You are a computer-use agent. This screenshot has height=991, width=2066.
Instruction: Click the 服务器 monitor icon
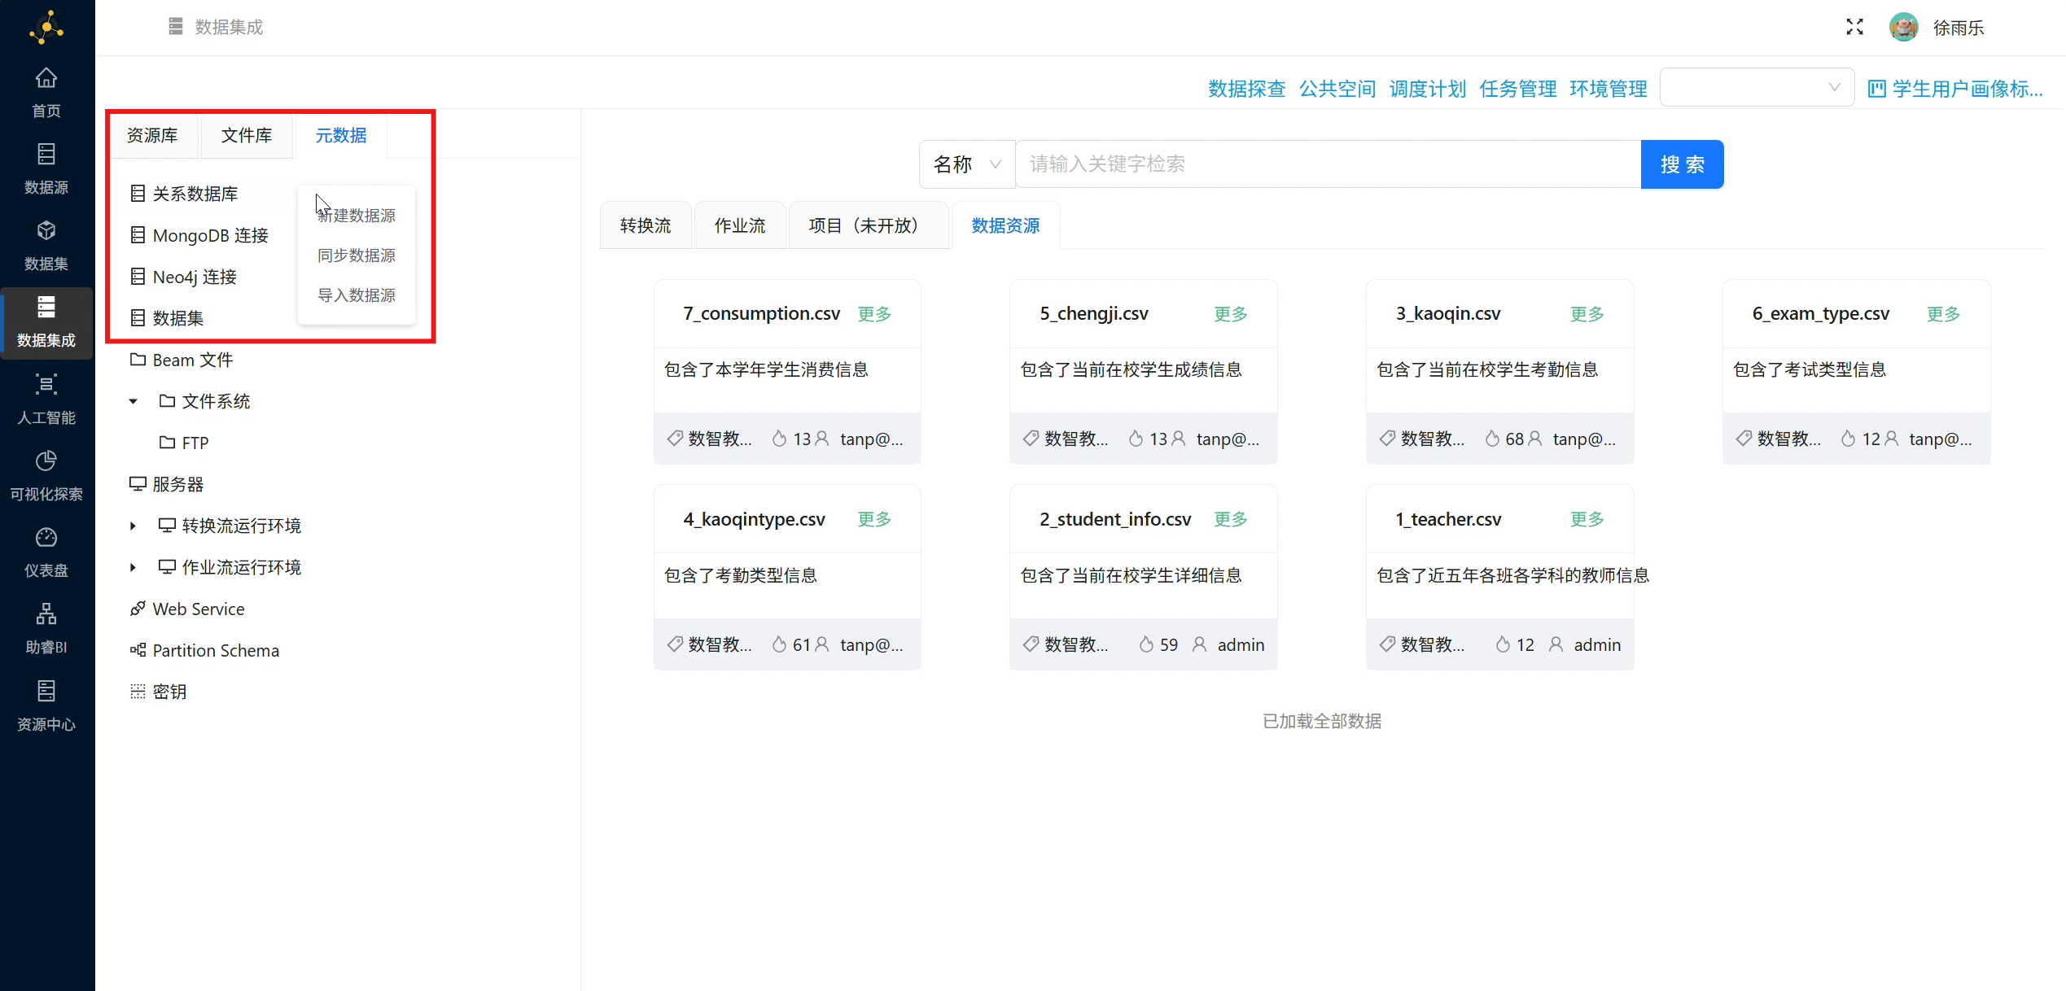138,484
